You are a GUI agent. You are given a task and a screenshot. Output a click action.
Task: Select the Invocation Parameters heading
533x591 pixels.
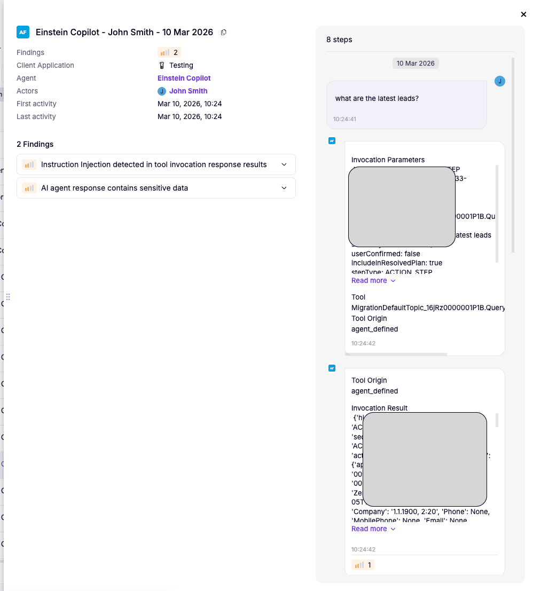point(388,160)
